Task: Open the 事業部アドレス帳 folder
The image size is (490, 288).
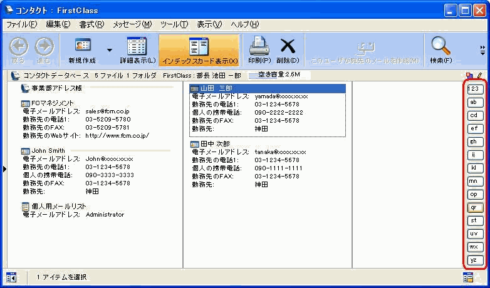Action: pyautogui.click(x=56, y=88)
